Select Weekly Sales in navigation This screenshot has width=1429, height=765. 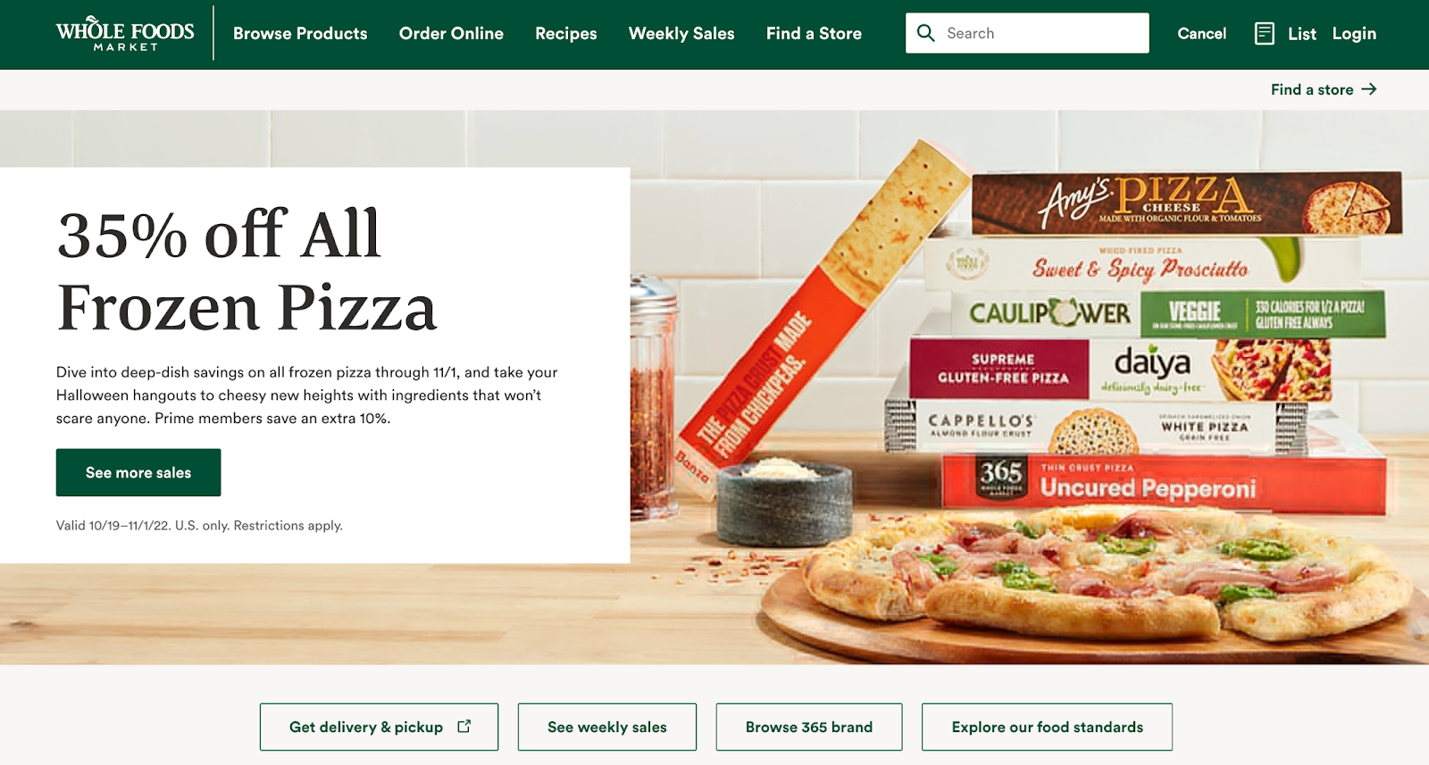pyautogui.click(x=681, y=34)
